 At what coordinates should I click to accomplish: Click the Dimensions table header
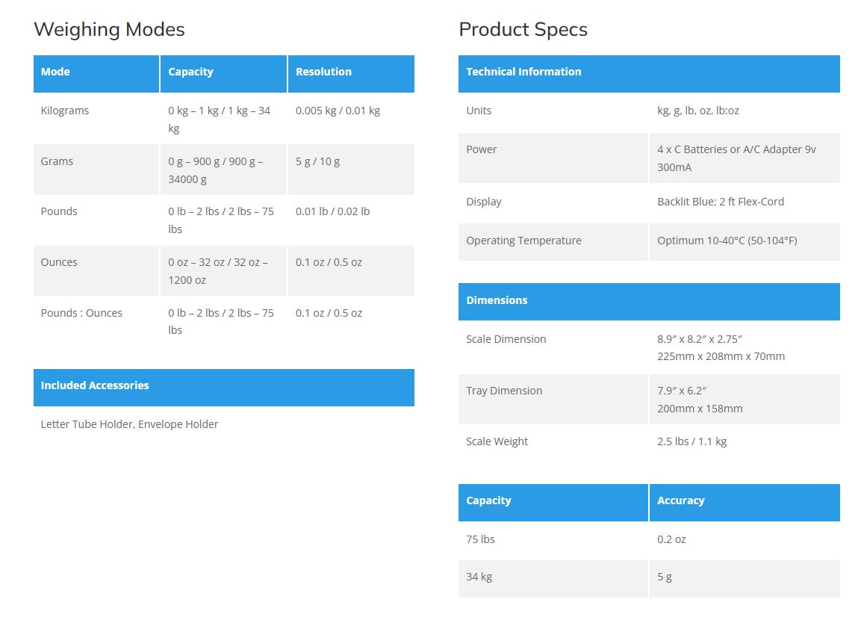coord(497,300)
